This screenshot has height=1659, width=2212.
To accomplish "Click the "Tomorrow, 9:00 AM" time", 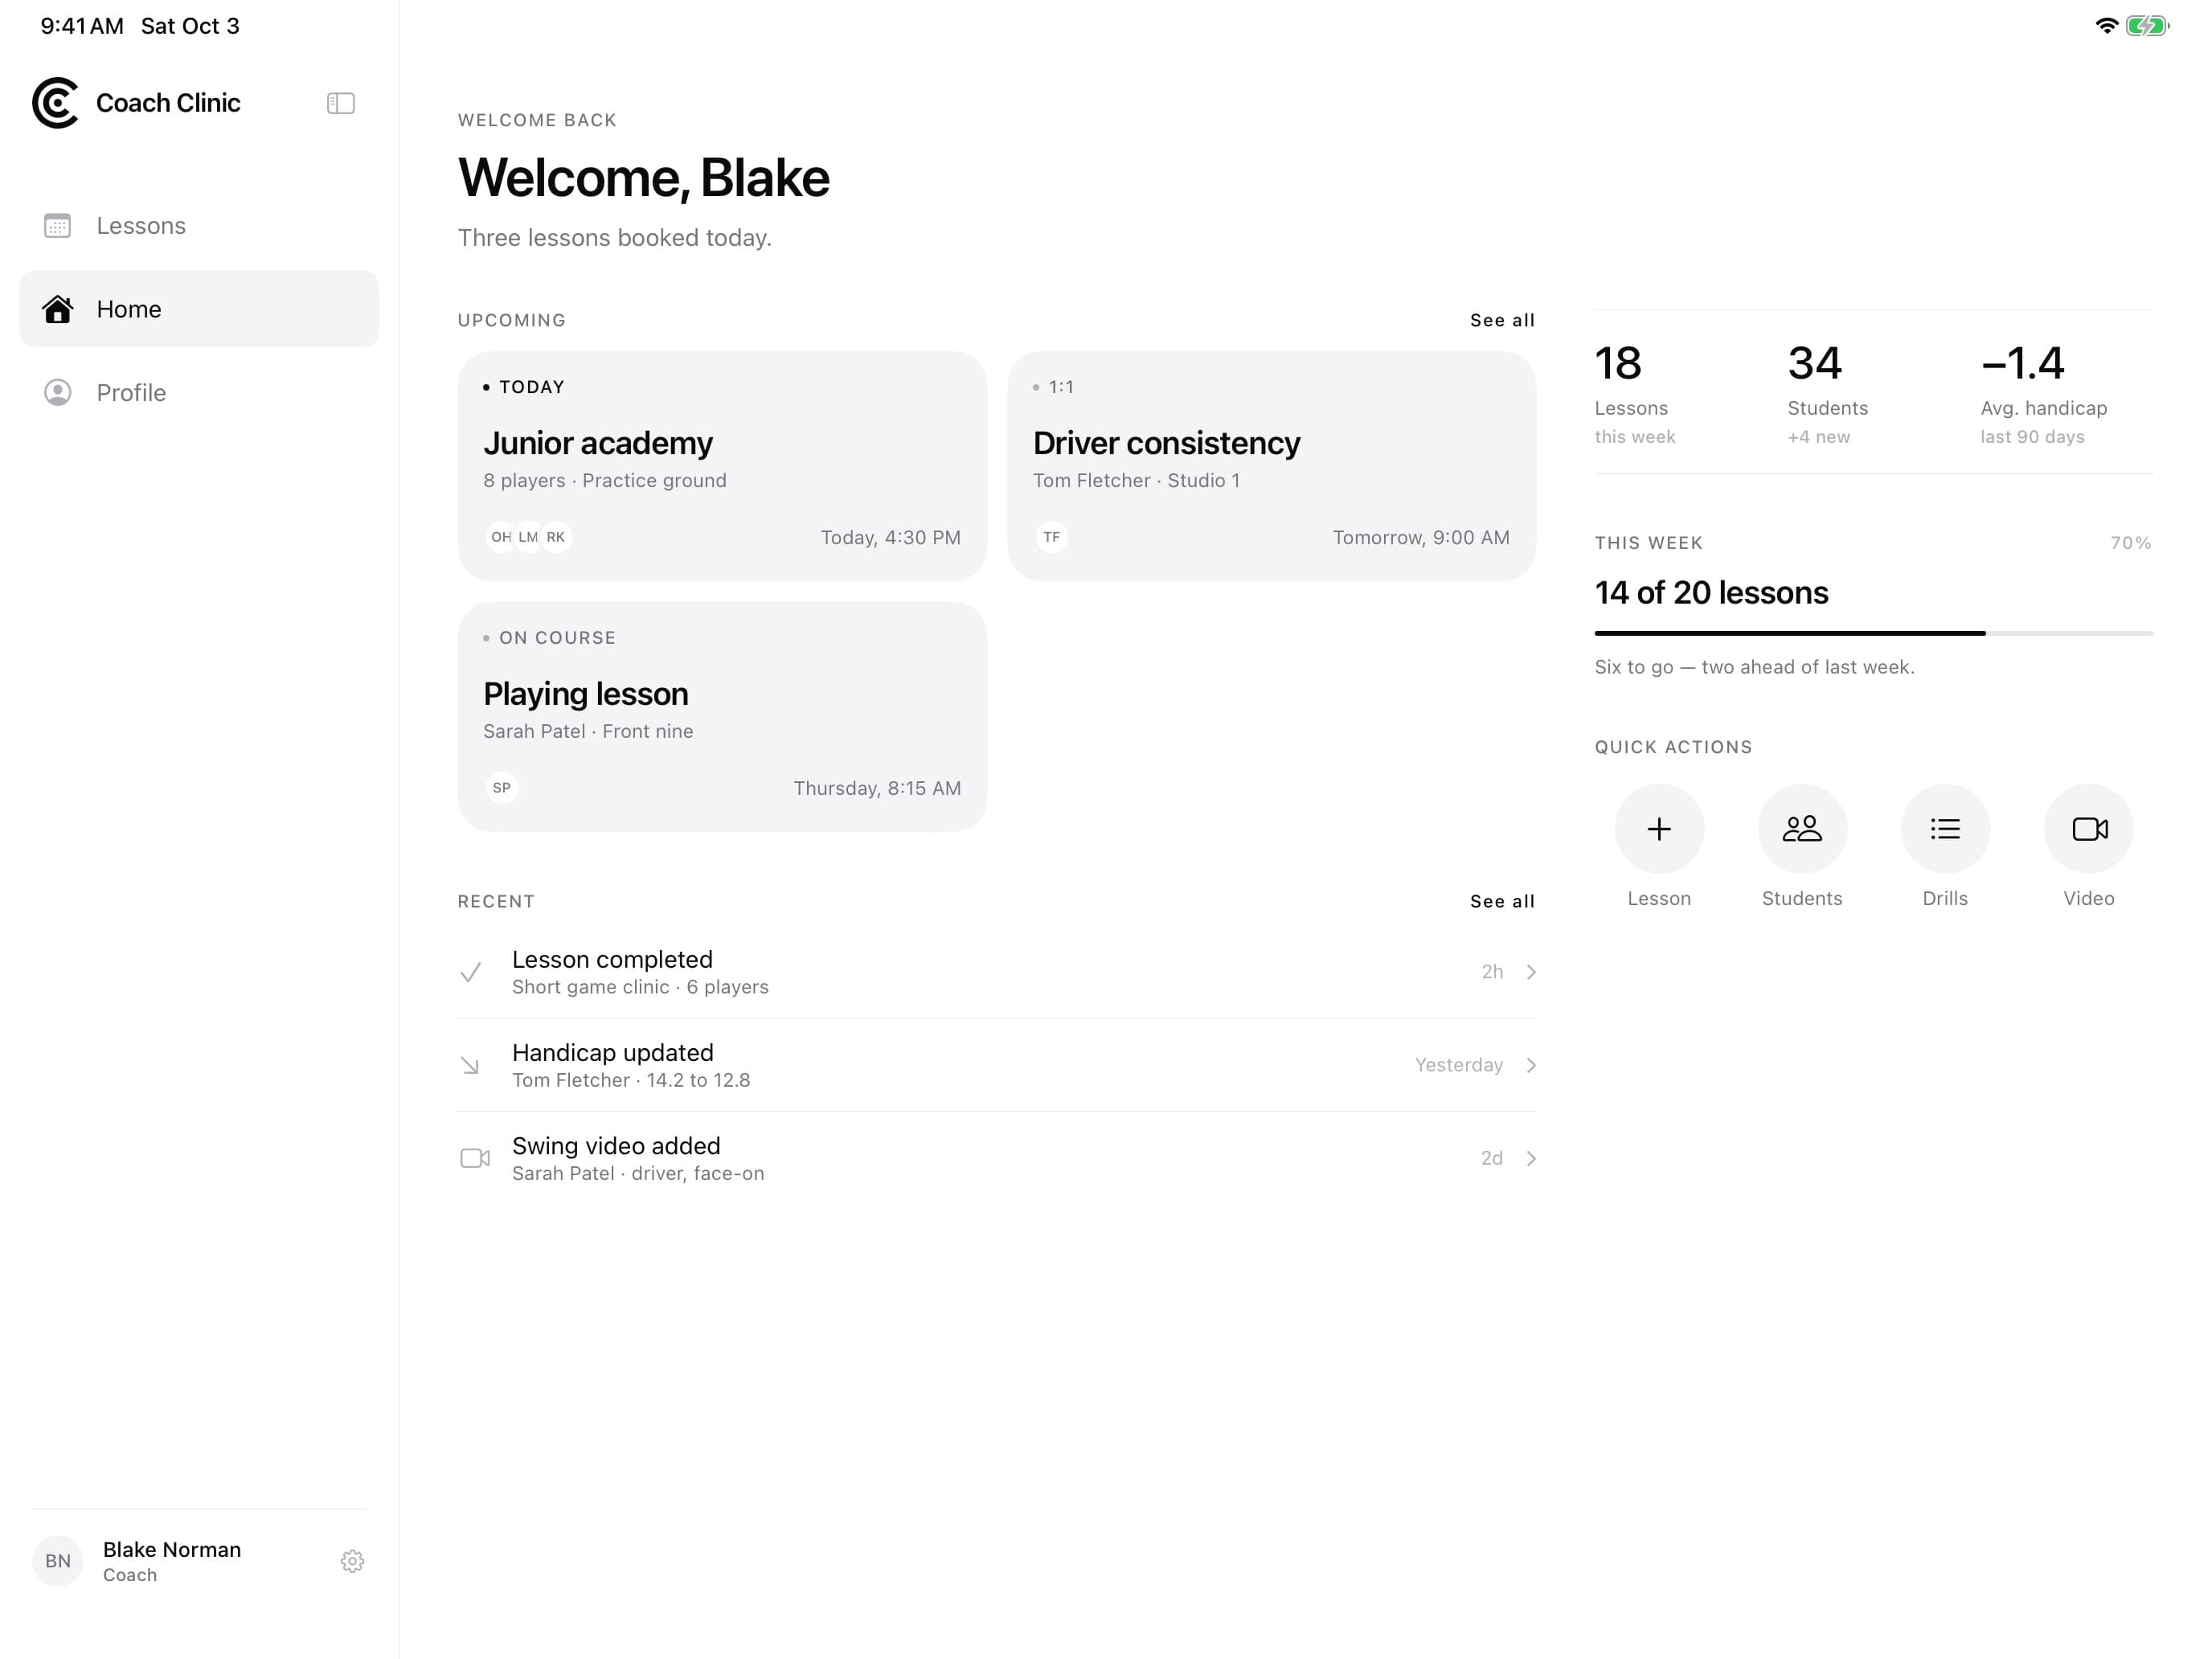I will 1421,537.
